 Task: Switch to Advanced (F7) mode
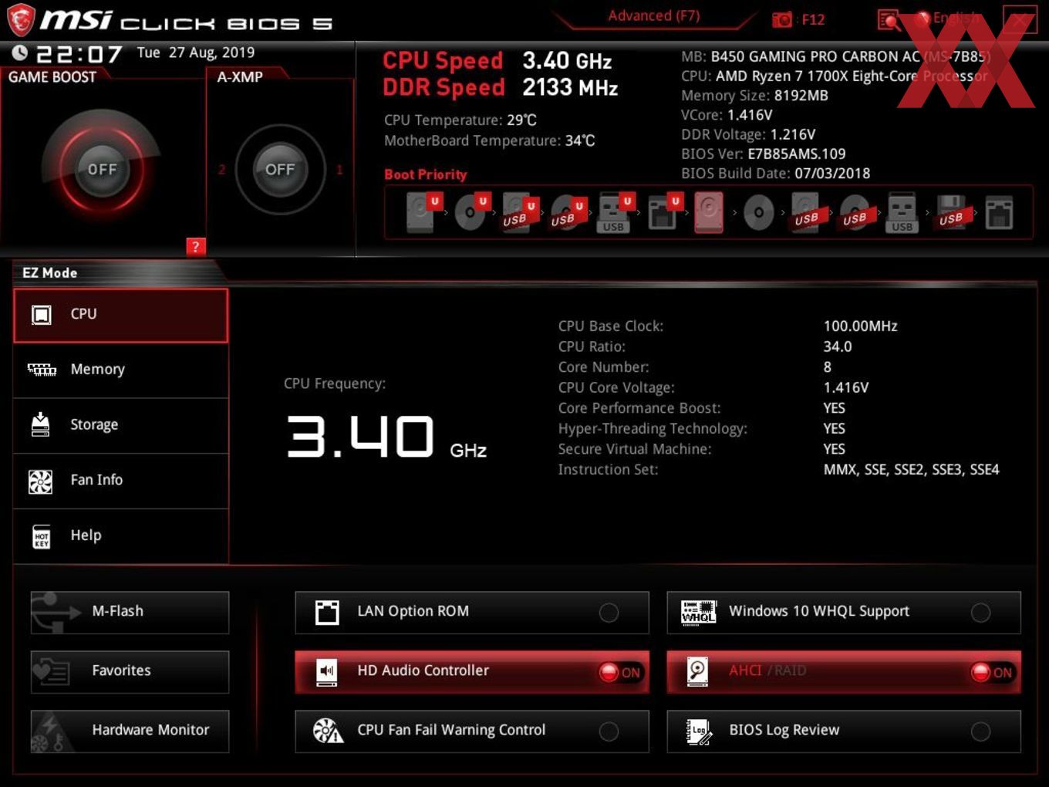654,15
